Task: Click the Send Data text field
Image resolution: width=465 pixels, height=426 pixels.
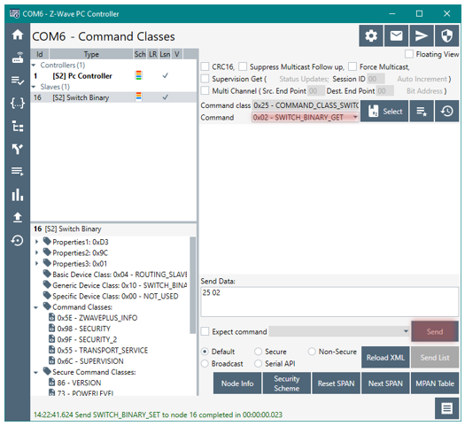Action: point(329,301)
